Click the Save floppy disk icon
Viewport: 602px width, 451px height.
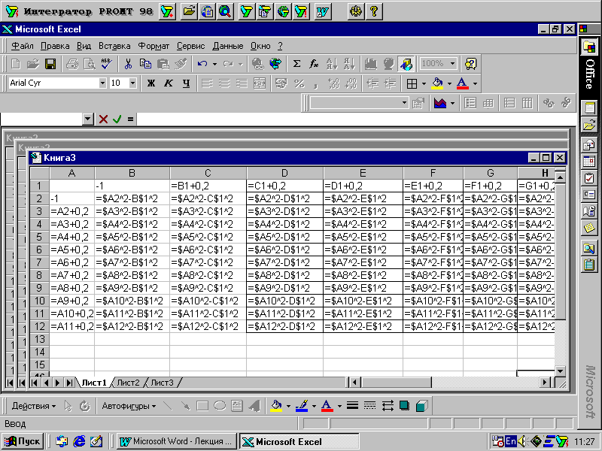pos(50,64)
